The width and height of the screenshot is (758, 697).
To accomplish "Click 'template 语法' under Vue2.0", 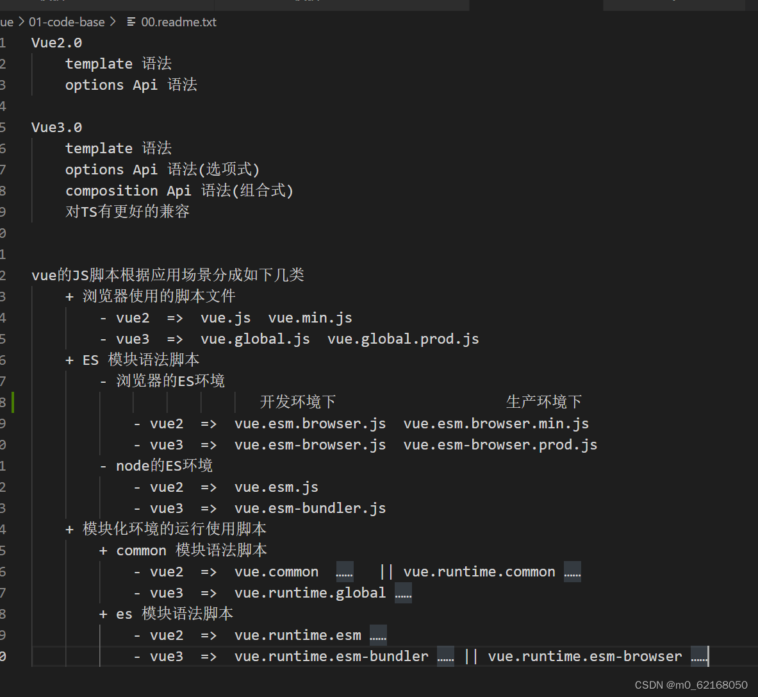I will tap(119, 63).
